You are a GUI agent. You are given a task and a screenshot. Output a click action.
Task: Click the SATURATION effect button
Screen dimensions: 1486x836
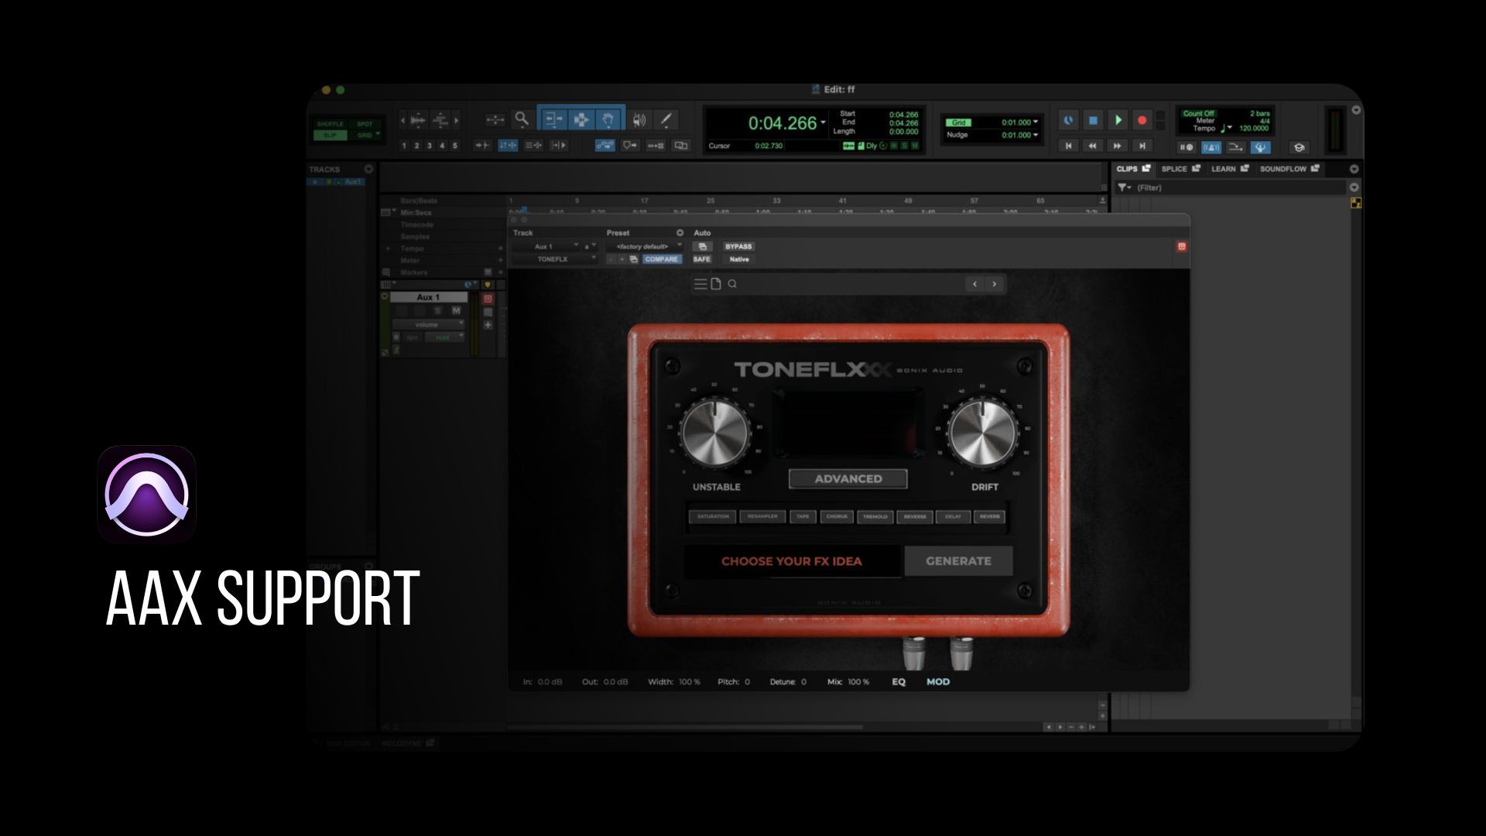[713, 516]
